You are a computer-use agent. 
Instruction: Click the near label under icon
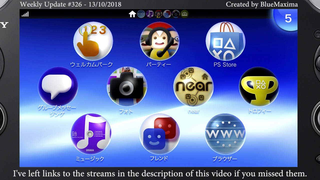tap(193, 111)
